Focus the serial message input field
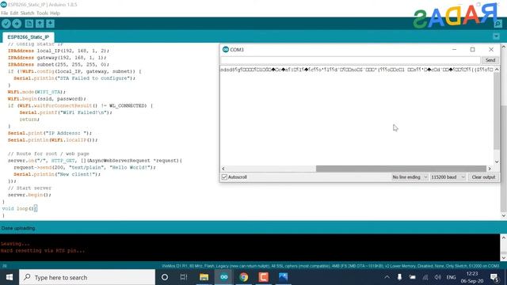Screen dimensions: 507x285 click(350, 60)
